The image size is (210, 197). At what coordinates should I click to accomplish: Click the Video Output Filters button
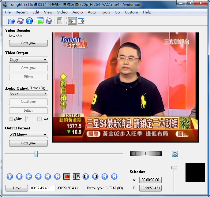pyautogui.click(x=28, y=77)
